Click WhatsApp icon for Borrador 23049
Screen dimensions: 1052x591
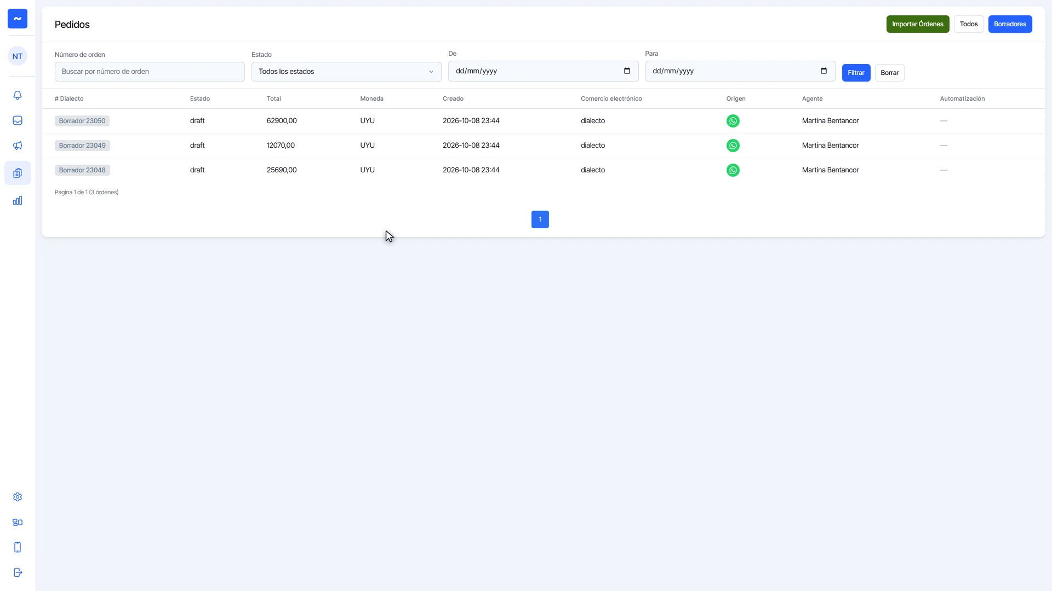(733, 146)
